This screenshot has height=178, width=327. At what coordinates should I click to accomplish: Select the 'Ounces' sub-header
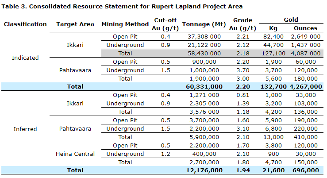[305, 28]
